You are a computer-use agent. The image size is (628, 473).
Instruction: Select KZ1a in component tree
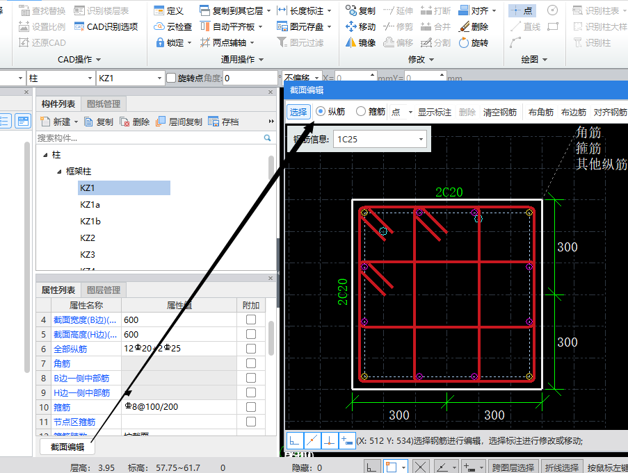click(90, 205)
